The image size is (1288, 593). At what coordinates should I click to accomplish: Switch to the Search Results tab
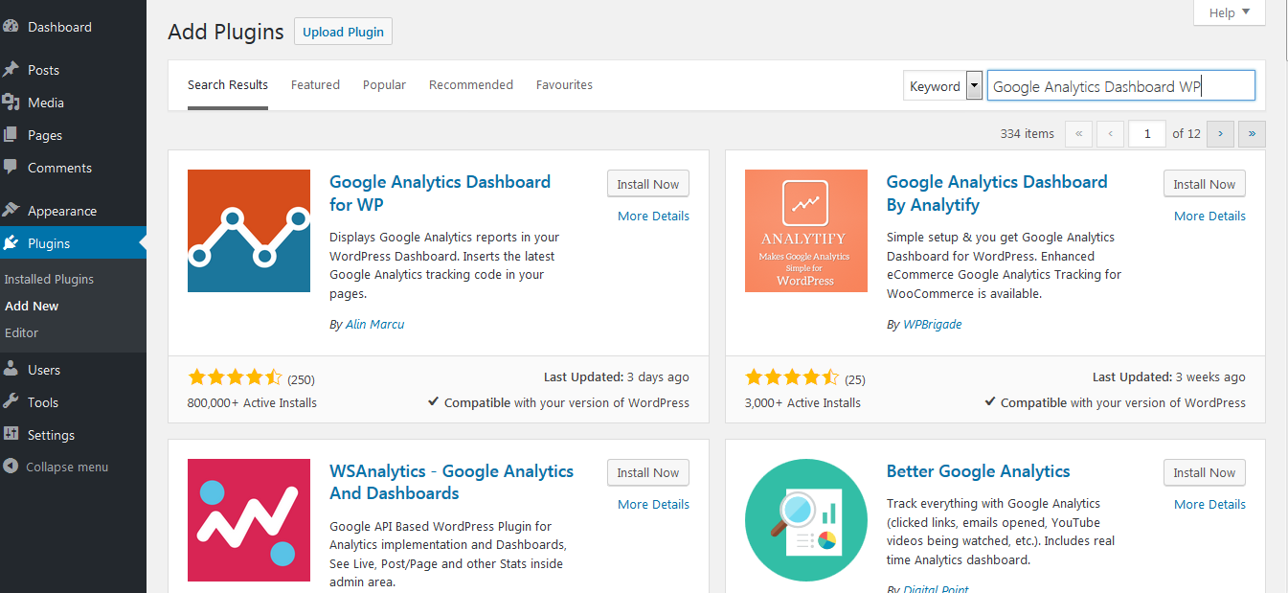pyautogui.click(x=228, y=85)
